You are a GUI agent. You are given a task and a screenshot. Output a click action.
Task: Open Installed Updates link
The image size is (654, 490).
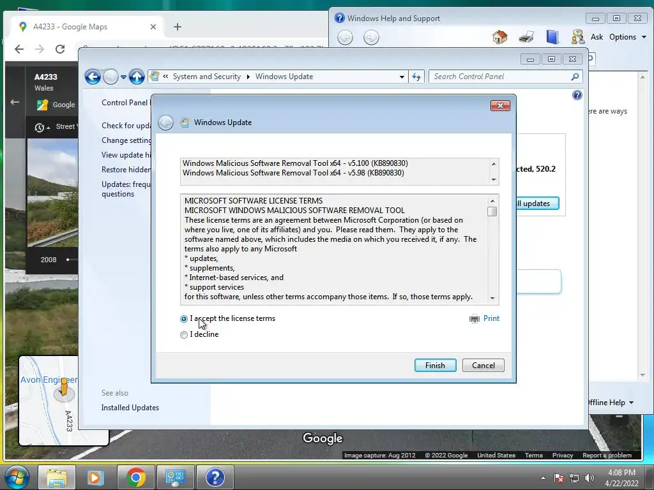pos(130,408)
